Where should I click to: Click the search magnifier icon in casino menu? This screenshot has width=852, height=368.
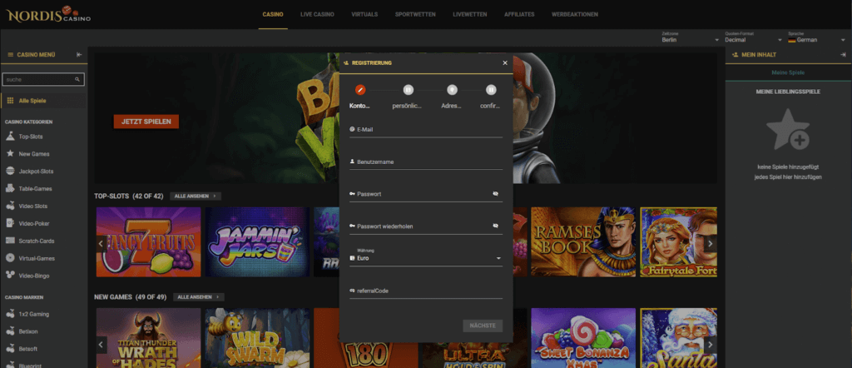click(78, 80)
